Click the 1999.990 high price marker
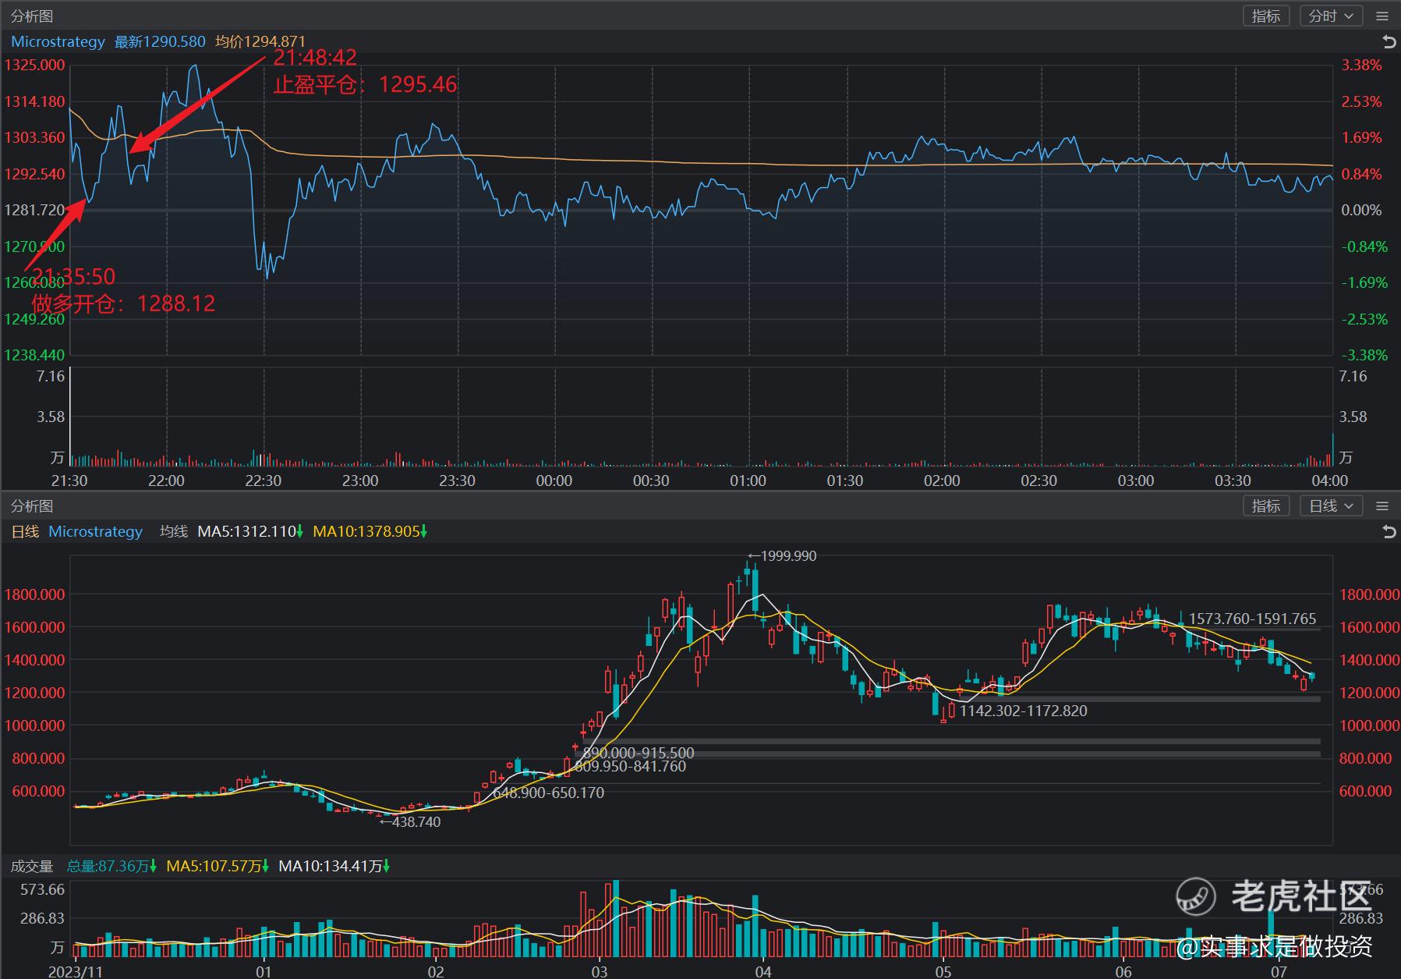 782,555
